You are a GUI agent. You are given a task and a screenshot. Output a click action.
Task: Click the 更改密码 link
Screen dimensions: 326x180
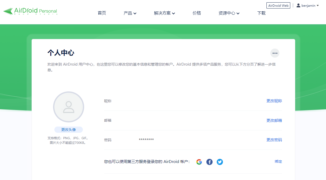[274, 140]
